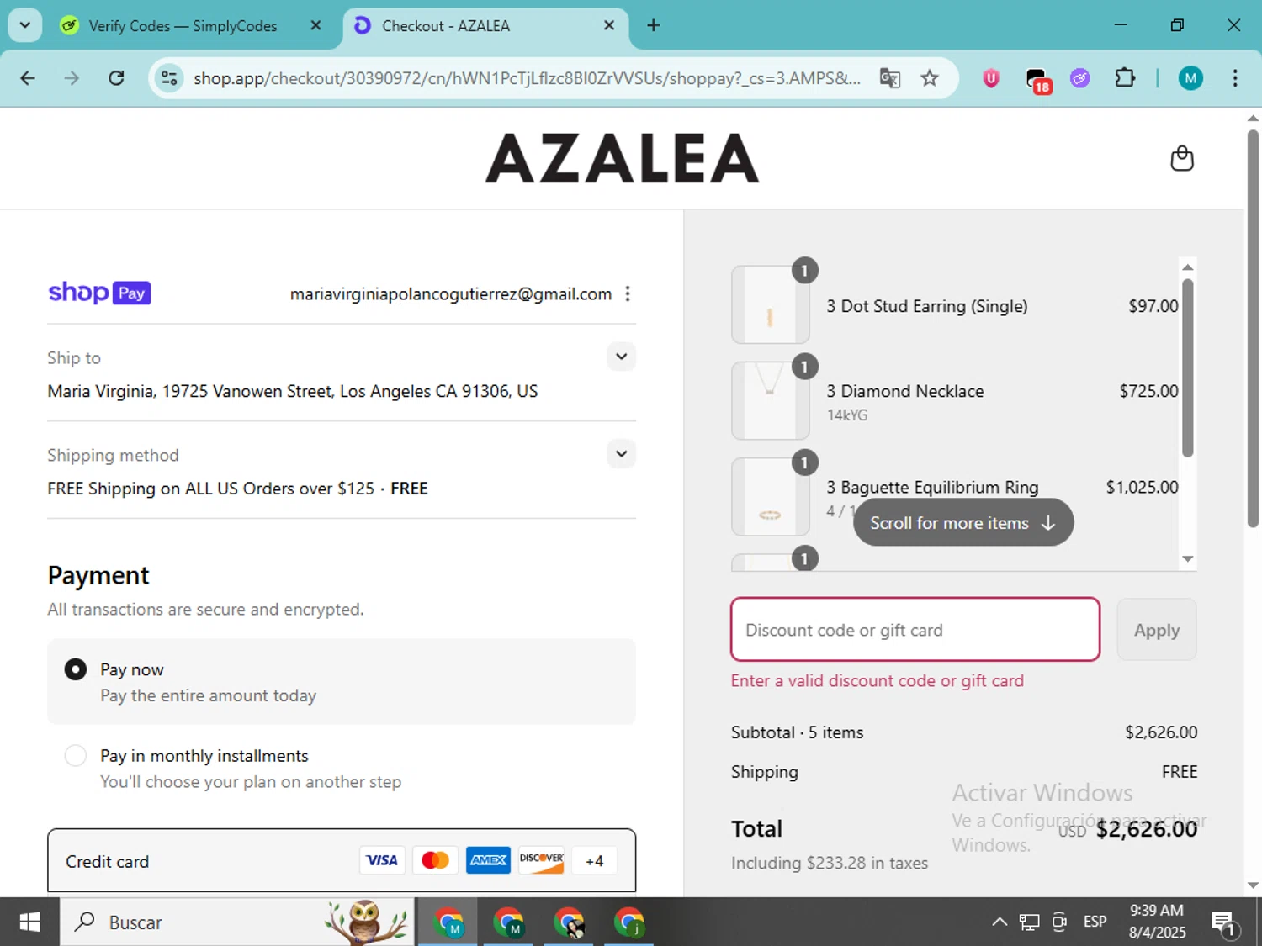The height and width of the screenshot is (946, 1262).
Task: Click the $2,626.00 total amount
Action: pos(1146,829)
